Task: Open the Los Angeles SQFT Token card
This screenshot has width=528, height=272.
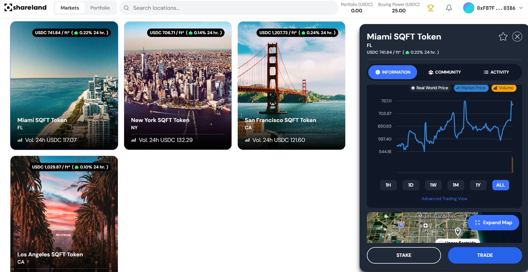Action: tap(64, 214)
